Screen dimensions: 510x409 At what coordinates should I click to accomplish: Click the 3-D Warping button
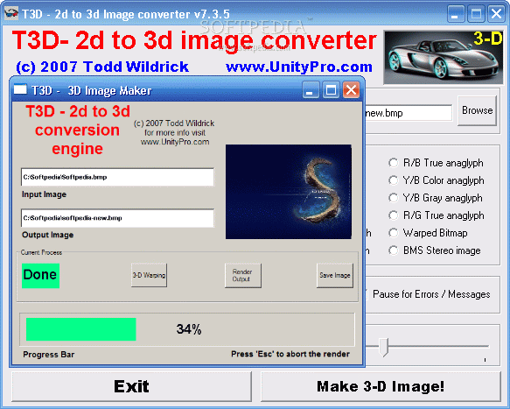pyautogui.click(x=149, y=276)
